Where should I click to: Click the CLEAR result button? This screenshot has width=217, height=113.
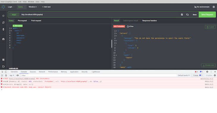[x=210, y=27]
